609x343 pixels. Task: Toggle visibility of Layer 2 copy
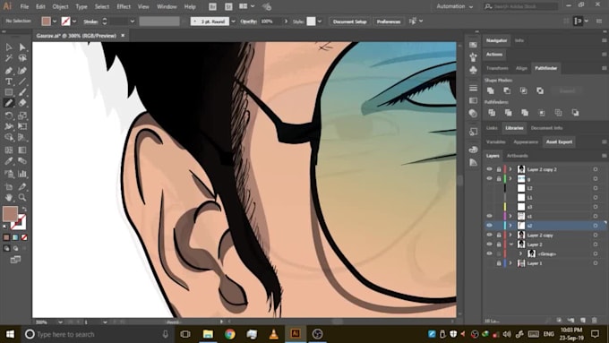tap(489, 235)
